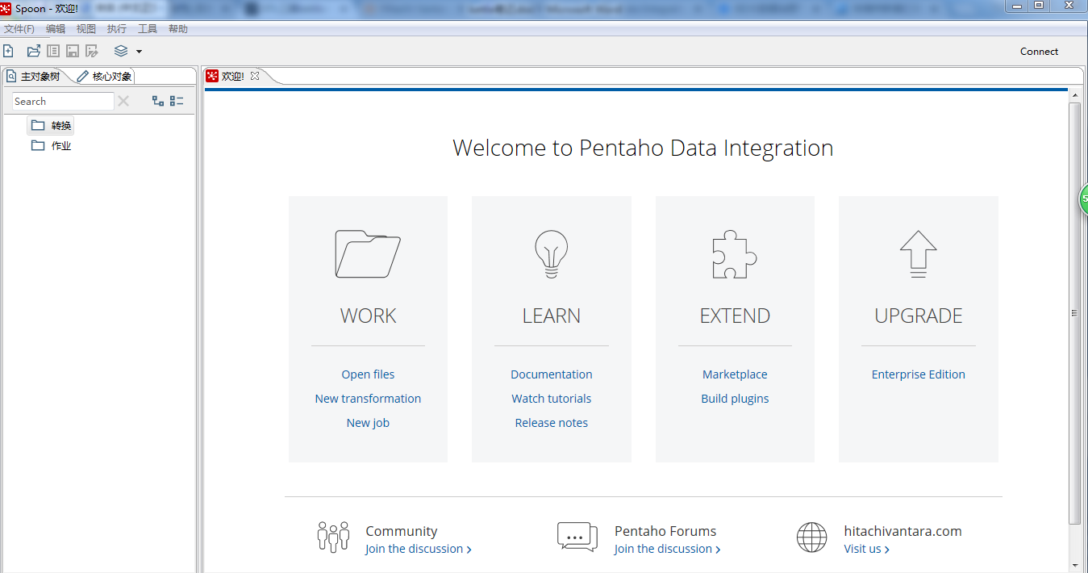Viewport: 1088px width, 573px height.
Task: Click the scrollbar down arrow
Action: (1074, 565)
